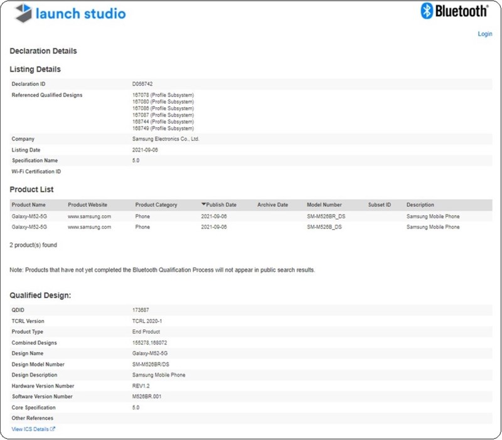Sort the table by Product Name column

tap(29, 205)
